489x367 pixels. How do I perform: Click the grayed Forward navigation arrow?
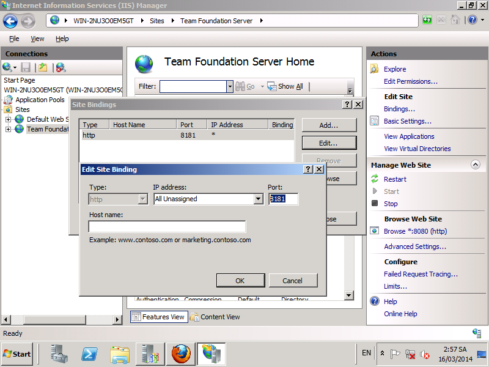point(28,21)
